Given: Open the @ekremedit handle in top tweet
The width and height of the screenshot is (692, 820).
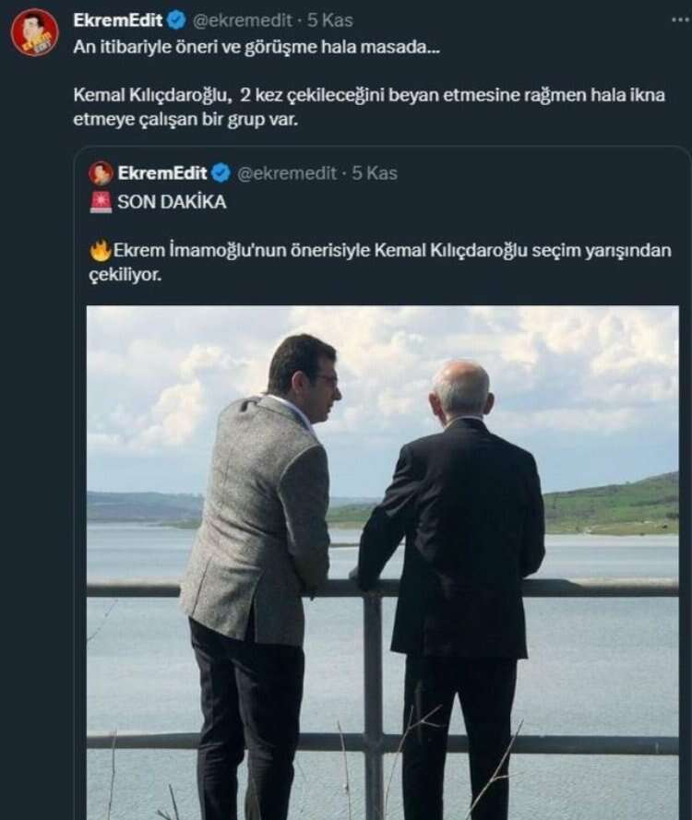Looking at the screenshot, I should (245, 20).
